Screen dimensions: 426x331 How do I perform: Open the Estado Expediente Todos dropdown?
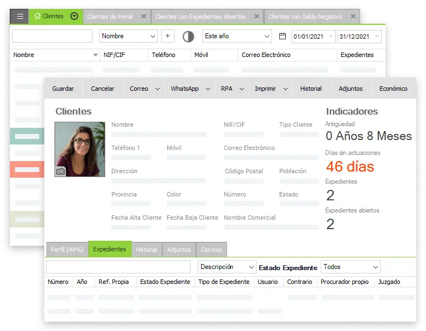[375, 267]
